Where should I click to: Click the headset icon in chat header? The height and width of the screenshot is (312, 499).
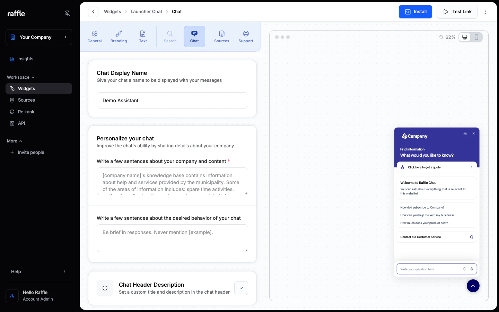click(x=465, y=133)
